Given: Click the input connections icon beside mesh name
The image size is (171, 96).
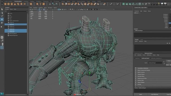Looking at the screenshot, I should point(164,62).
